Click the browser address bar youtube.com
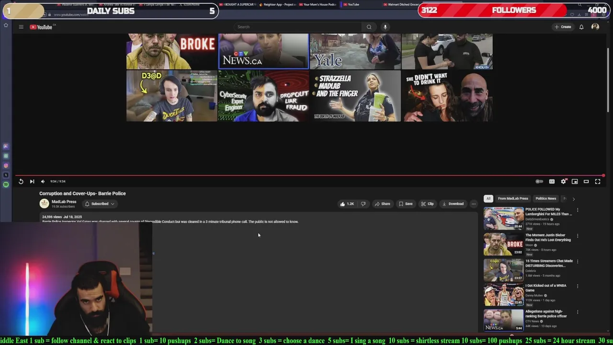This screenshot has height=345, width=613. tap(71, 15)
